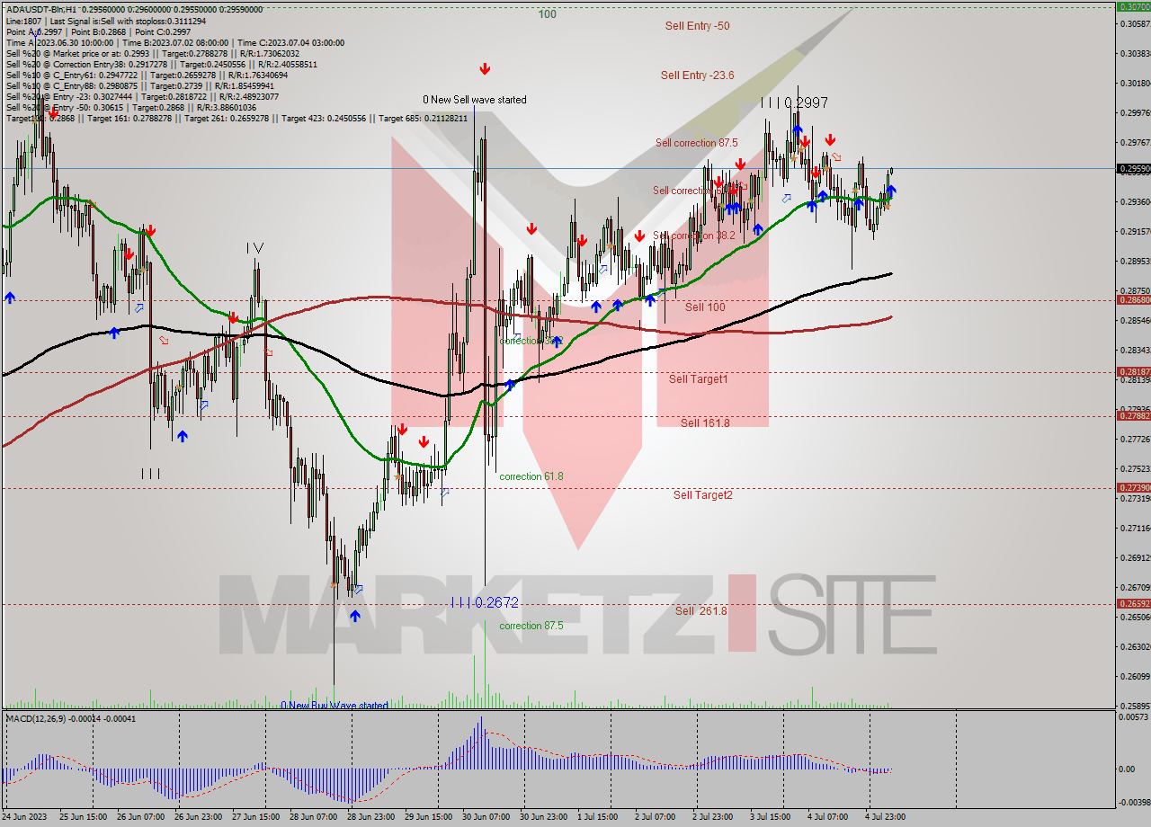Click the black current price tag 0.29590
The width and height of the screenshot is (1151, 827).
coord(1133,168)
